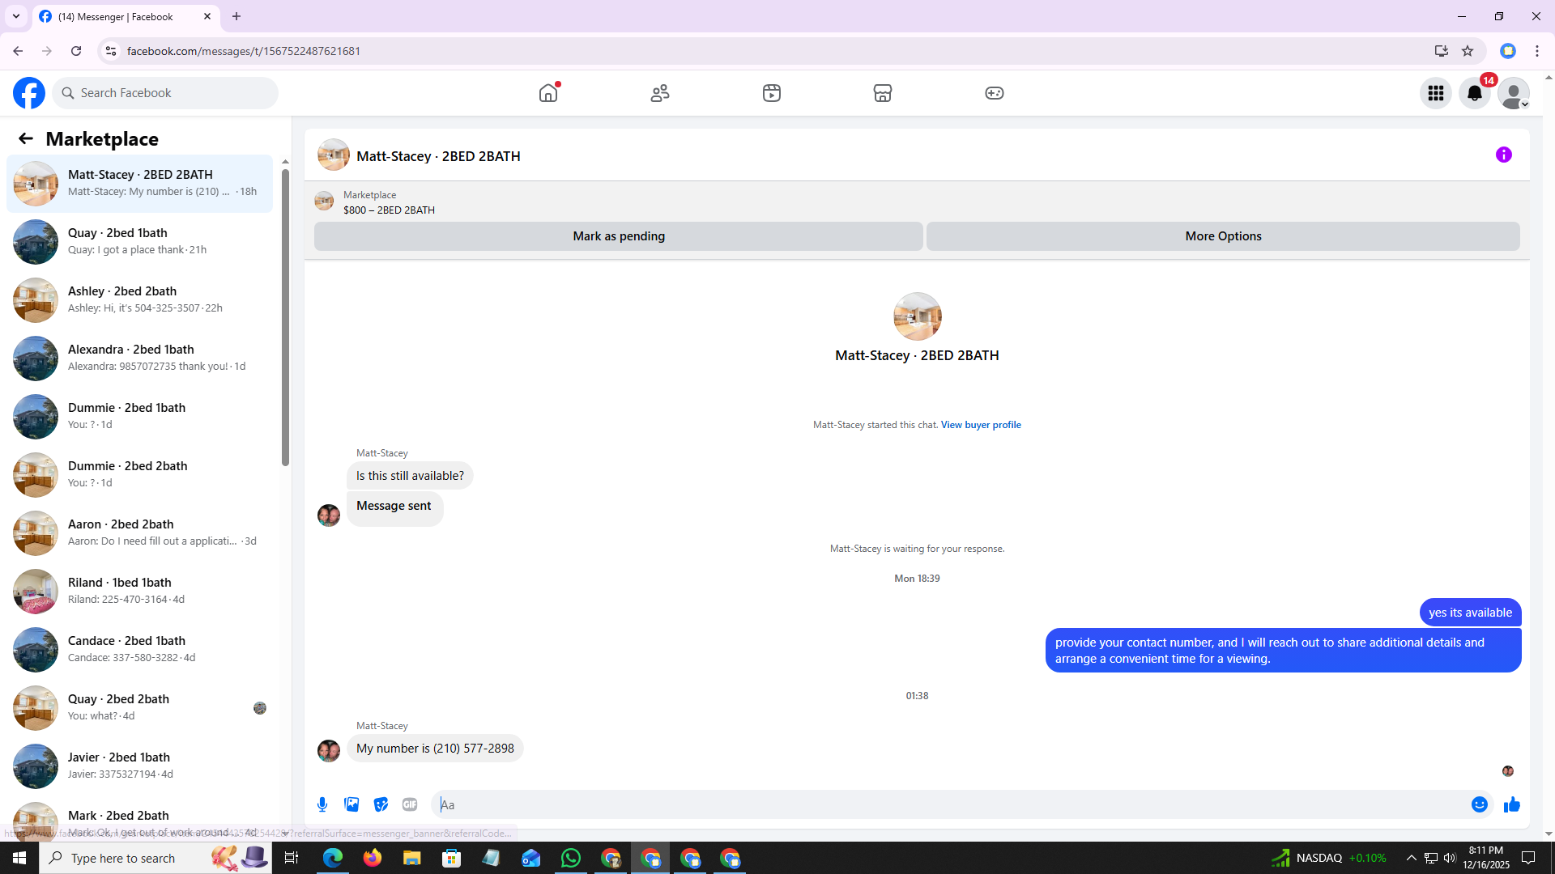Show hidden system tray icons

click(x=1411, y=858)
